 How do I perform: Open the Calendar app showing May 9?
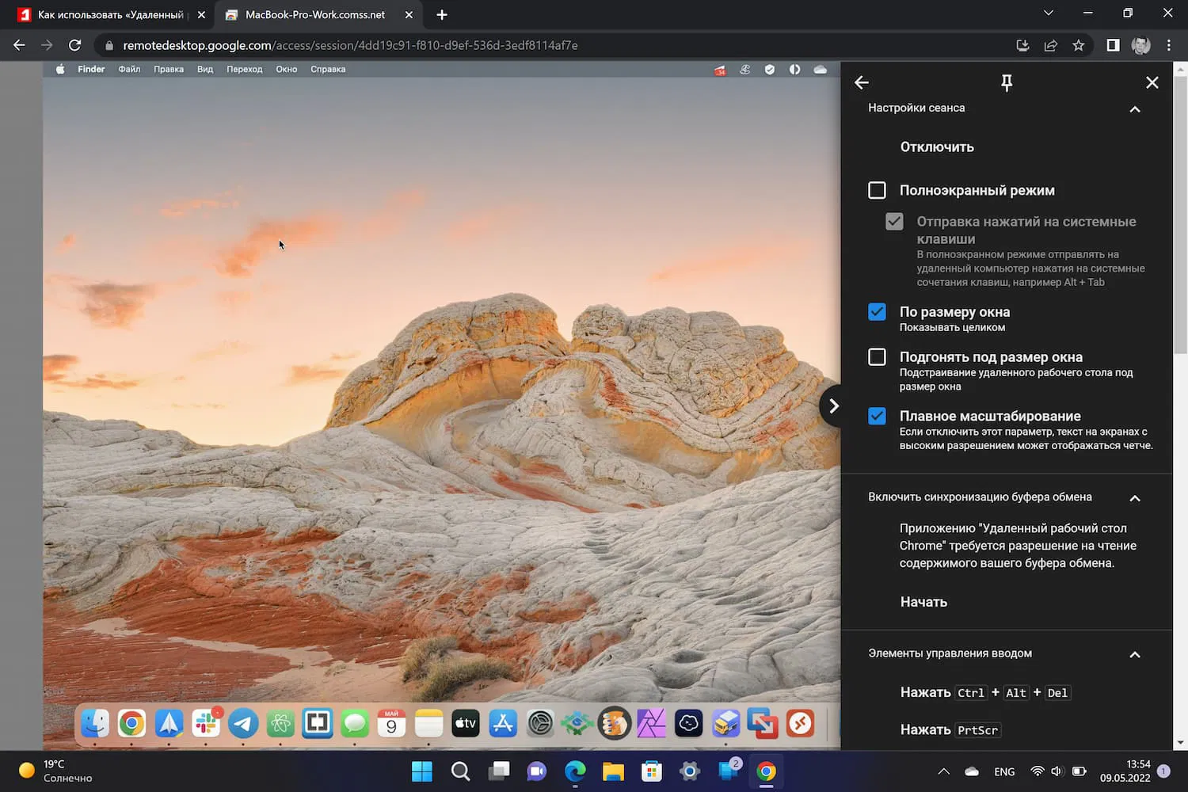(x=391, y=723)
